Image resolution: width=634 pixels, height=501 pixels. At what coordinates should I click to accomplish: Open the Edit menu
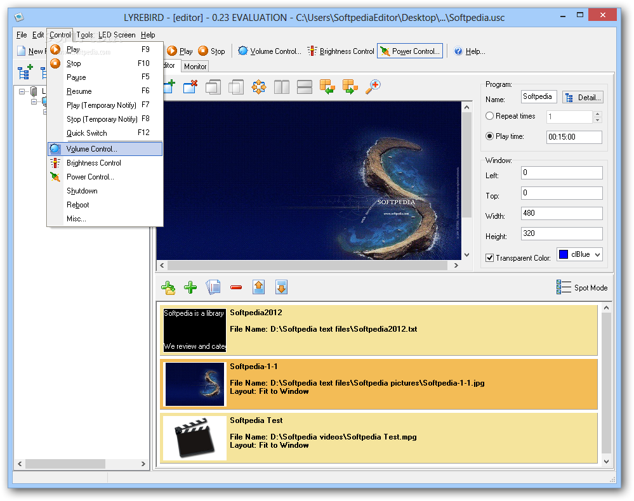click(x=38, y=35)
